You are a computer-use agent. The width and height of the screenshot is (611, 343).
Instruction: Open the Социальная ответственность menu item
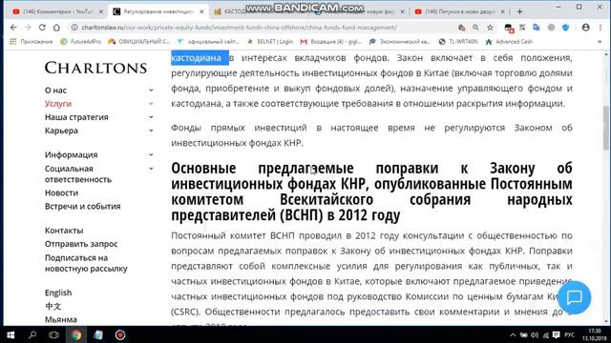[x=78, y=174]
